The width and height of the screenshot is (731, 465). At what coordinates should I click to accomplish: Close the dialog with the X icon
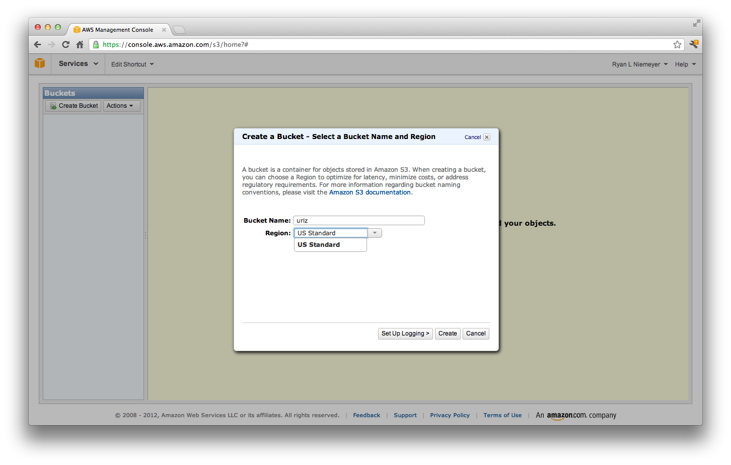(x=487, y=137)
